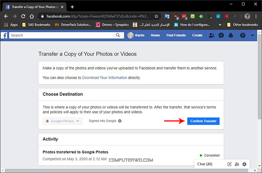Click the Confirm Transfer button
This screenshot has height=173, width=262.
click(x=203, y=121)
